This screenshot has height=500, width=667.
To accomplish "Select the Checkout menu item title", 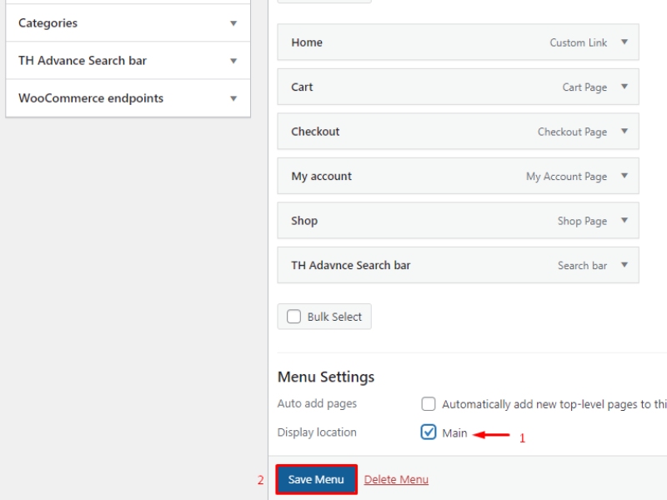I will 315,132.
